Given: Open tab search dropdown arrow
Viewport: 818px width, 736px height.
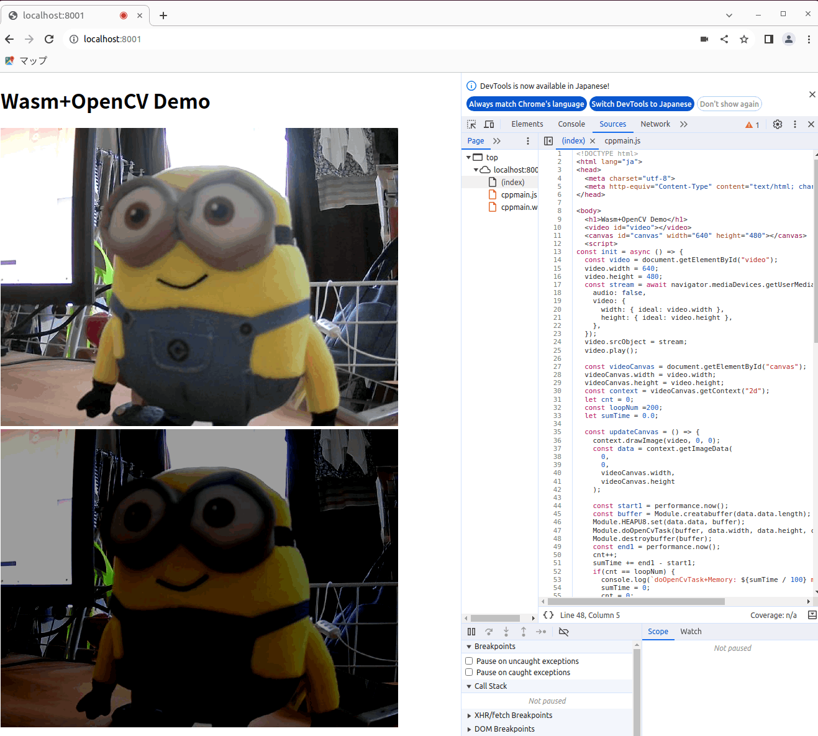Looking at the screenshot, I should click(729, 16).
